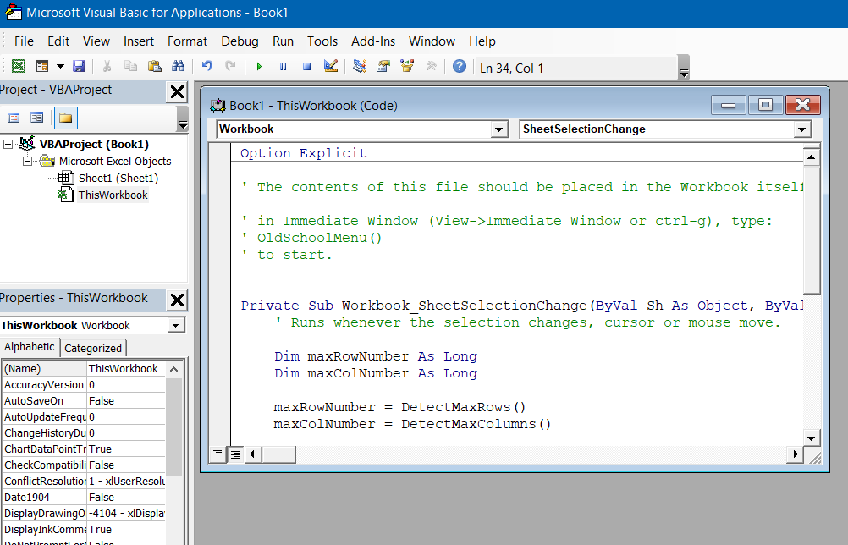Open the Properties Window toolbar icon

click(x=383, y=66)
